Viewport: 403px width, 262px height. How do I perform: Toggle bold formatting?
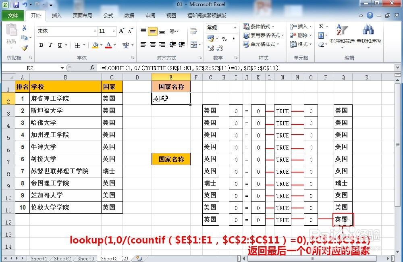pos(41,45)
